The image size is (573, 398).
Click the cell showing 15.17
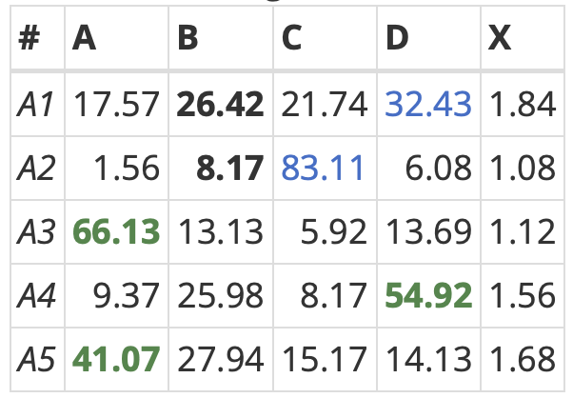pos(324,360)
